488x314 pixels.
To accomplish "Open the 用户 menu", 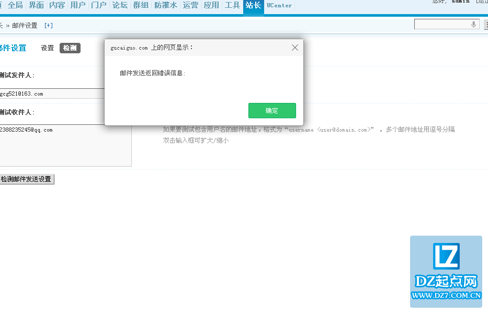I will point(78,5).
